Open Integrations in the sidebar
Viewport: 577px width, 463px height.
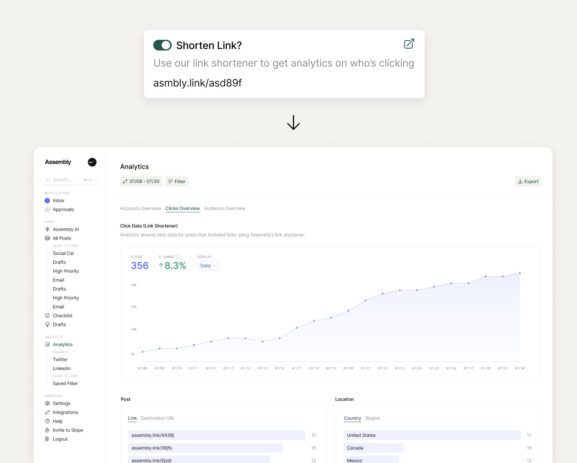click(x=65, y=412)
